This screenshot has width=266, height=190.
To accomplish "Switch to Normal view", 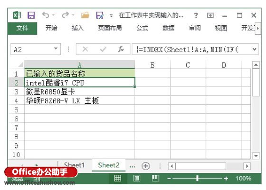I will (x=118, y=178).
